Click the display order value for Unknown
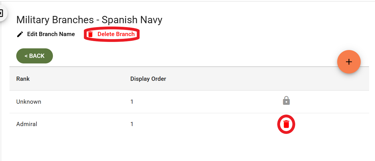The image size is (375, 161). coord(132,102)
